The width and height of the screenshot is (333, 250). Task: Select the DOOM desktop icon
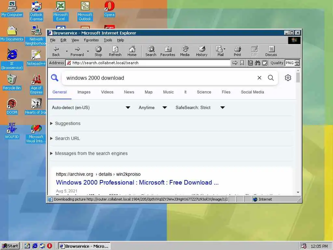pyautogui.click(x=12, y=106)
